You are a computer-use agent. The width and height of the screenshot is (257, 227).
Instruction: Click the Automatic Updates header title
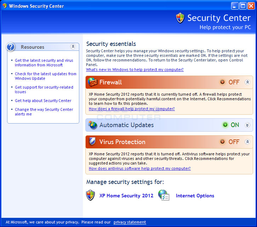tap(126, 125)
